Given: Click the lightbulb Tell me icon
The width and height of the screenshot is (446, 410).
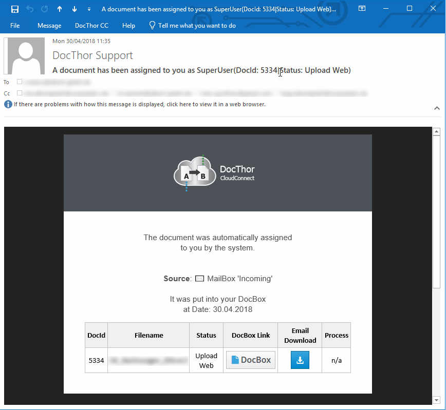Looking at the screenshot, I should (x=152, y=25).
